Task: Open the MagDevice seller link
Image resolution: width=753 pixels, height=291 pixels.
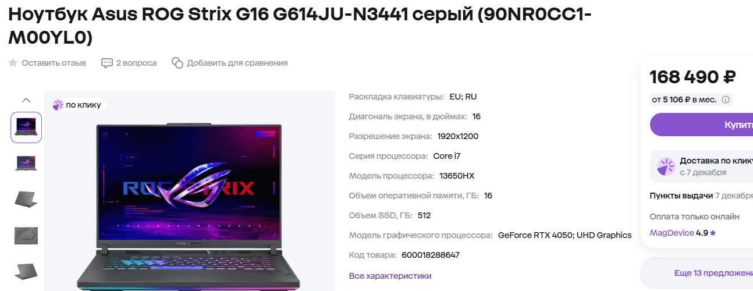Action: click(672, 233)
